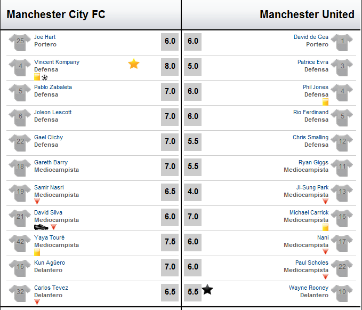Click the Manchester City FC team header
Screen dimensions: 362x310
click(56, 14)
